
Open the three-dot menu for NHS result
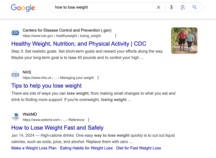pos(98,78)
